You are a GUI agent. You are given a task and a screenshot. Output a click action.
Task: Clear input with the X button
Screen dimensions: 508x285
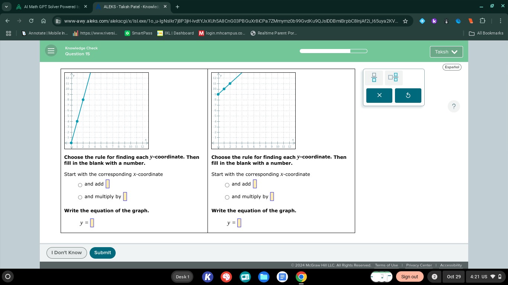[379, 95]
